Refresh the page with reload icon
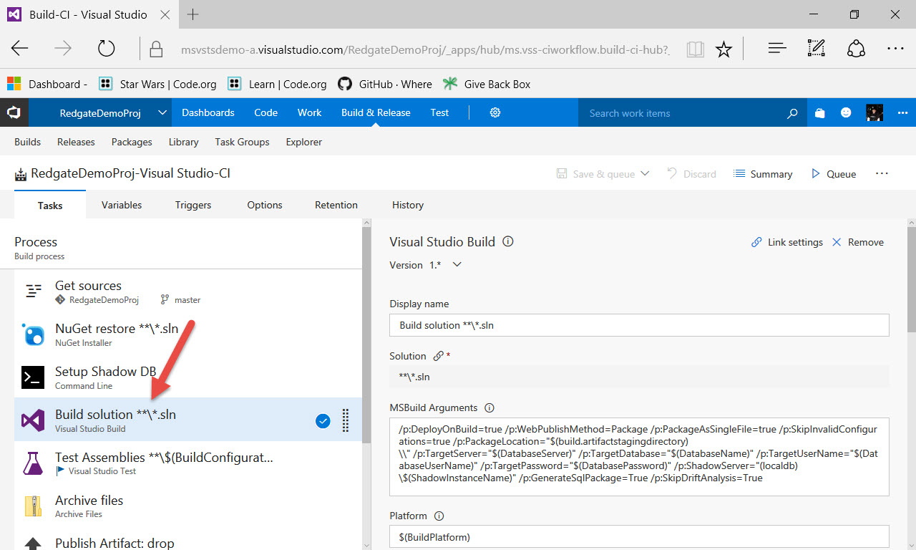The image size is (916, 550). click(x=106, y=49)
